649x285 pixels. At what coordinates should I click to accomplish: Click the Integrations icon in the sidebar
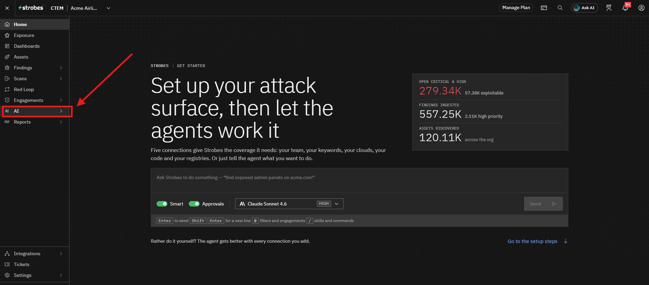7,254
